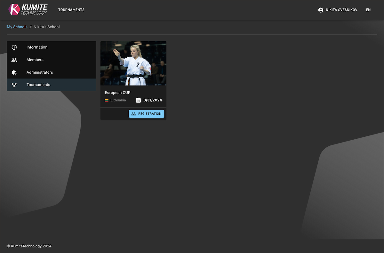Click the user account avatar icon
The image size is (384, 253).
321,10
